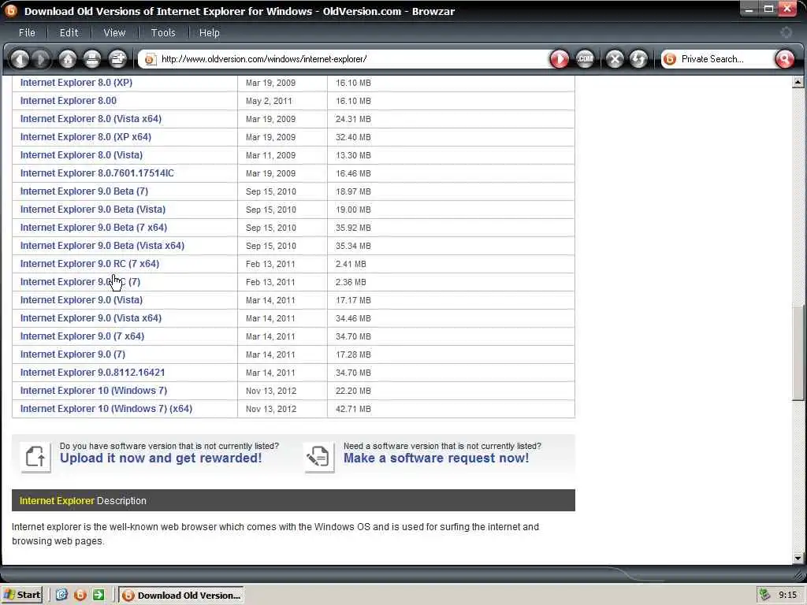The image size is (807, 605).
Task: Click the scrollbar up arrow
Action: 798,82
